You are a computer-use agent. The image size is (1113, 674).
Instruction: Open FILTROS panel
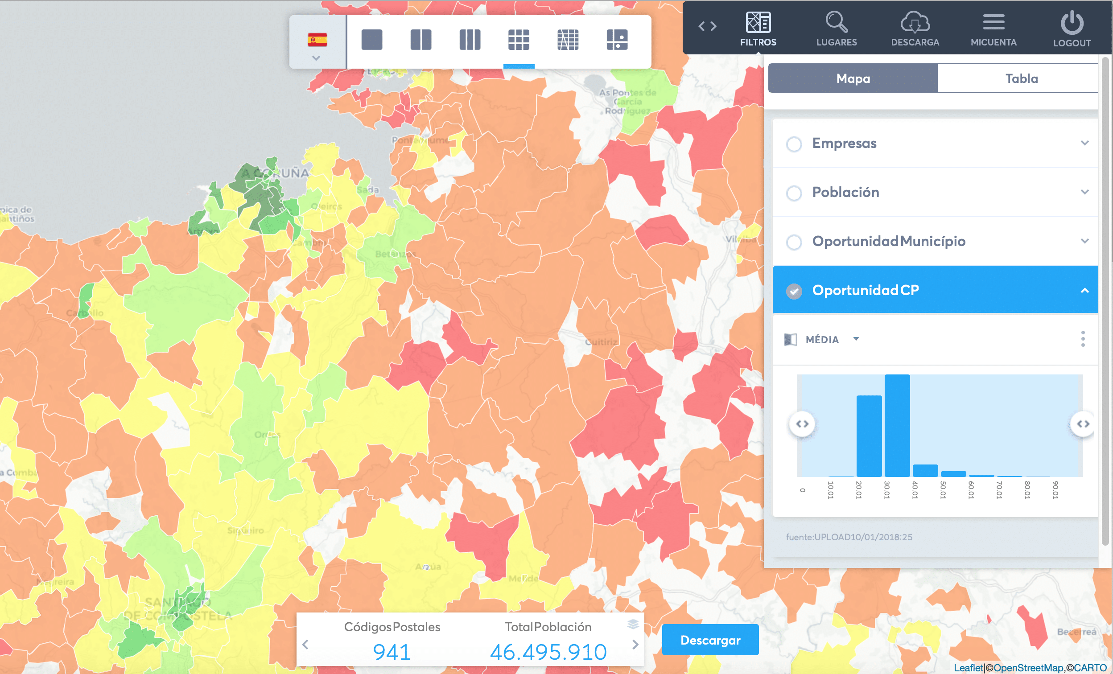[x=758, y=29]
